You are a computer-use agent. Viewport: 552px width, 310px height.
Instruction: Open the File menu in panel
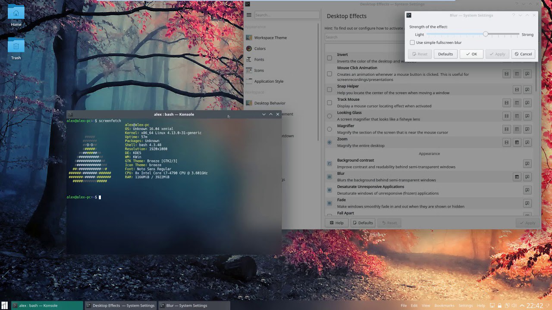coord(404,306)
